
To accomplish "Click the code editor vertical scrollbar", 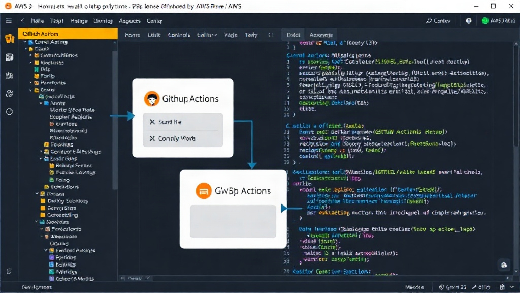I will point(516,96).
